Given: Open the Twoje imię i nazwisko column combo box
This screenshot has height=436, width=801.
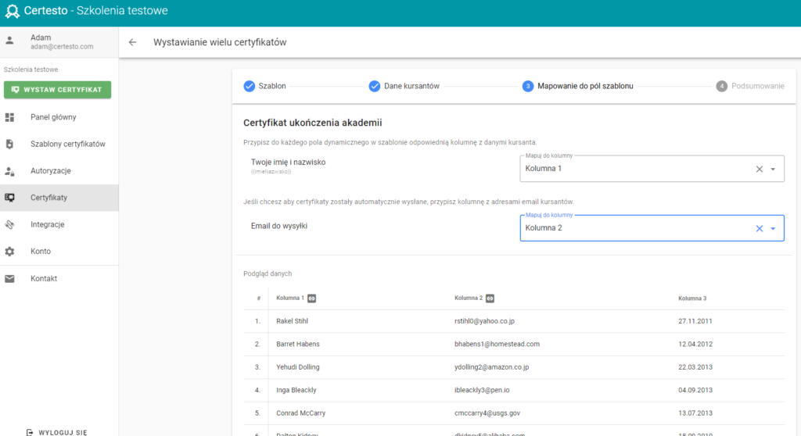Looking at the screenshot, I should coord(652,169).
